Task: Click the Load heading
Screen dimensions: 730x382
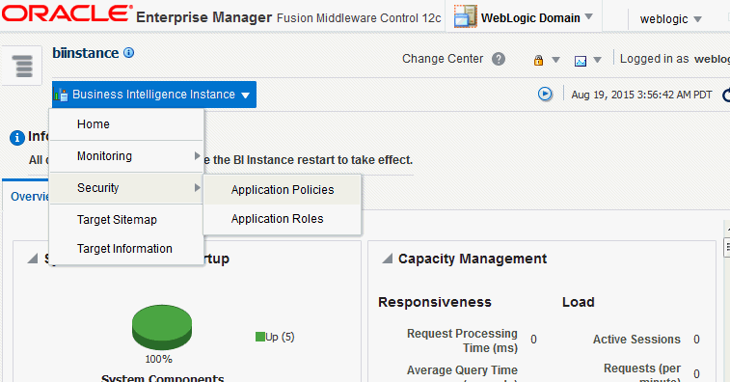Action: [x=578, y=302]
